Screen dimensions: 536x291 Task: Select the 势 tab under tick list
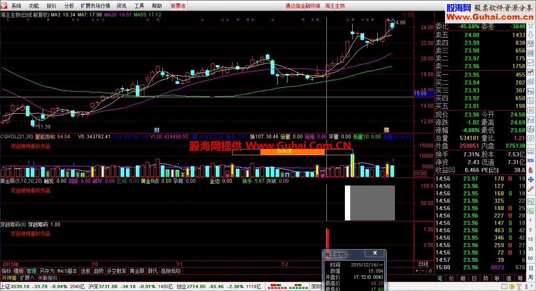[x=486, y=278]
